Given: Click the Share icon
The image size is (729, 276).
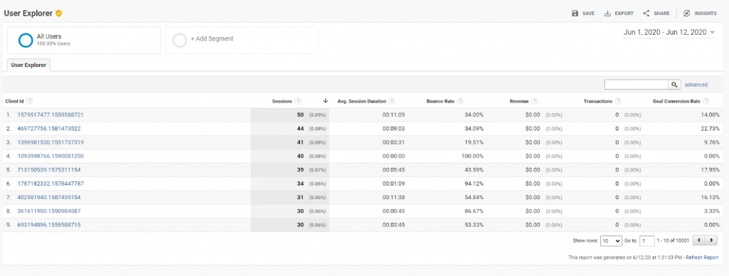Looking at the screenshot, I should click(x=646, y=14).
